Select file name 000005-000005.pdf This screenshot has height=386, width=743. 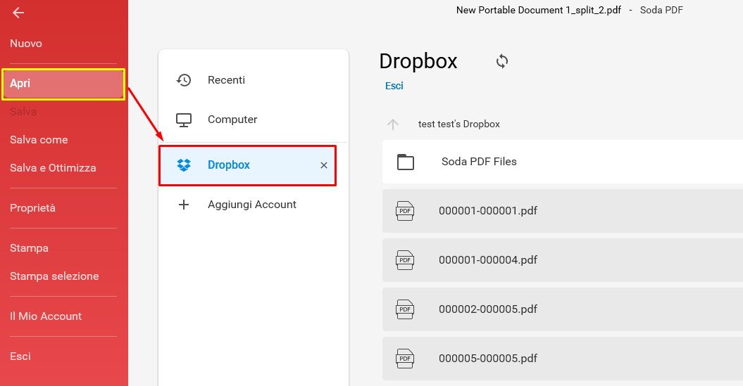(488, 359)
